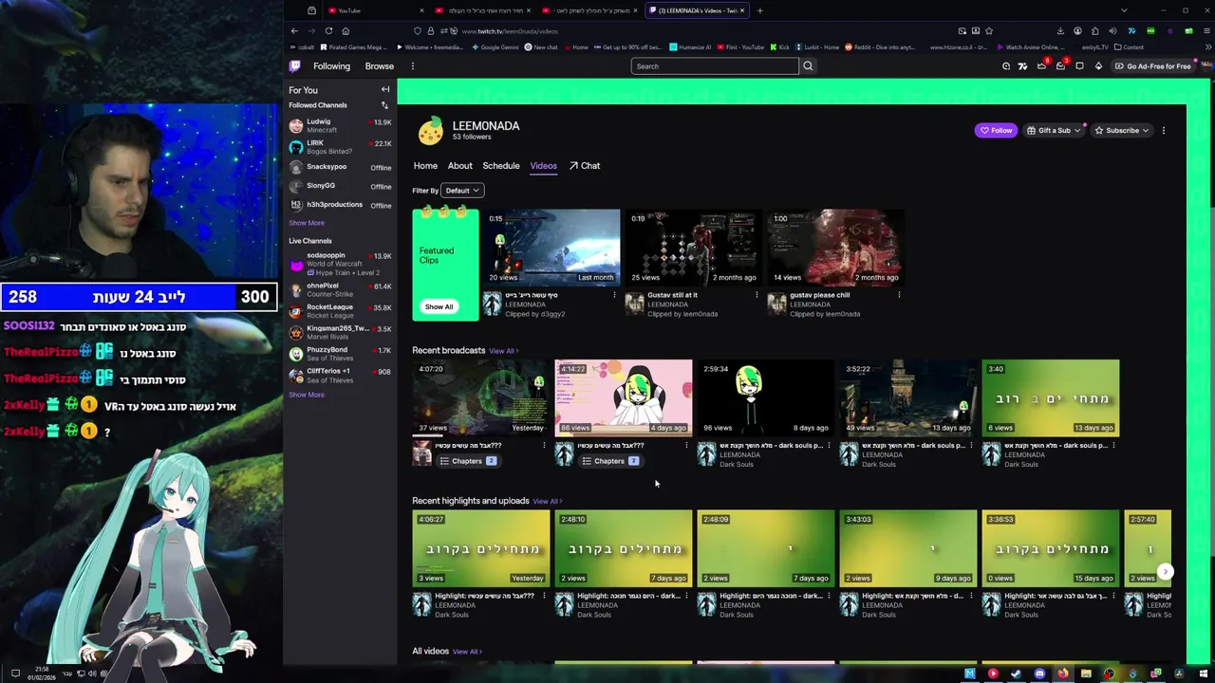The height and width of the screenshot is (683, 1215).
Task: Open Steam from the taskbar
Action: [x=1016, y=674]
